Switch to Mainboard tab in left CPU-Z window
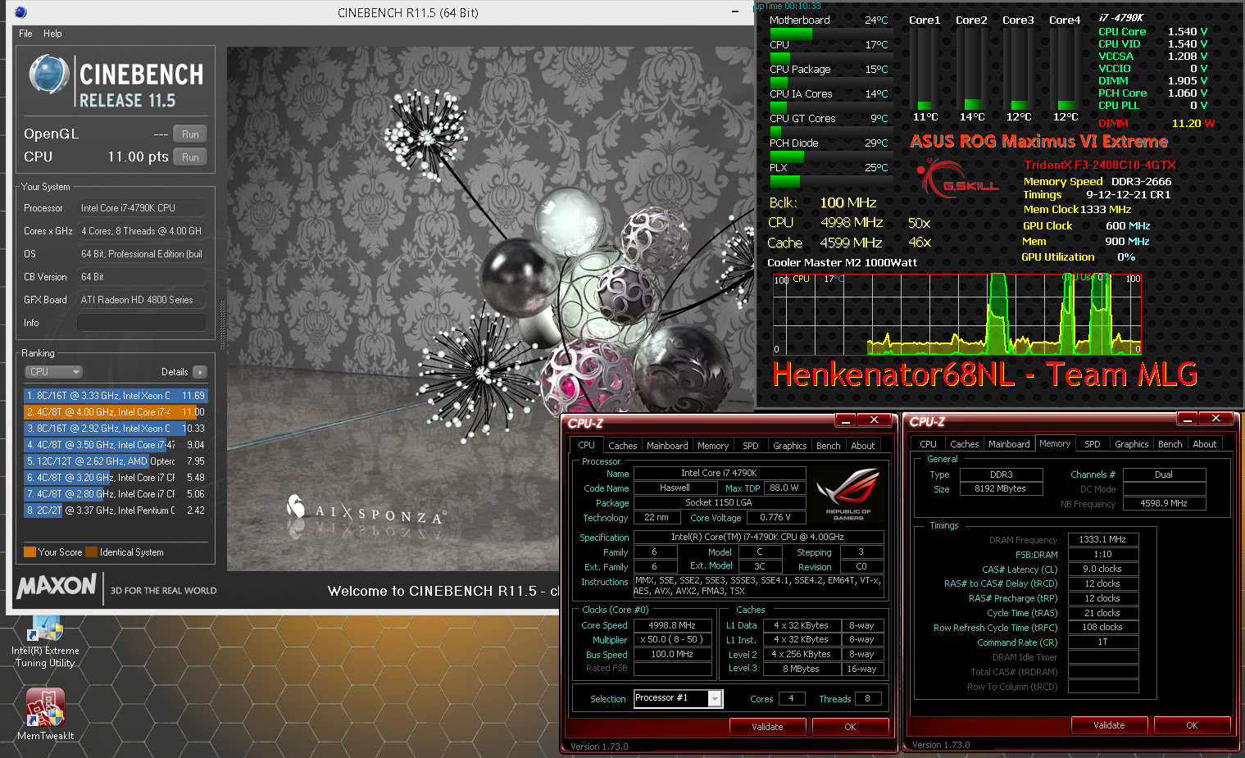Viewport: 1245px width, 758px height. [x=667, y=446]
